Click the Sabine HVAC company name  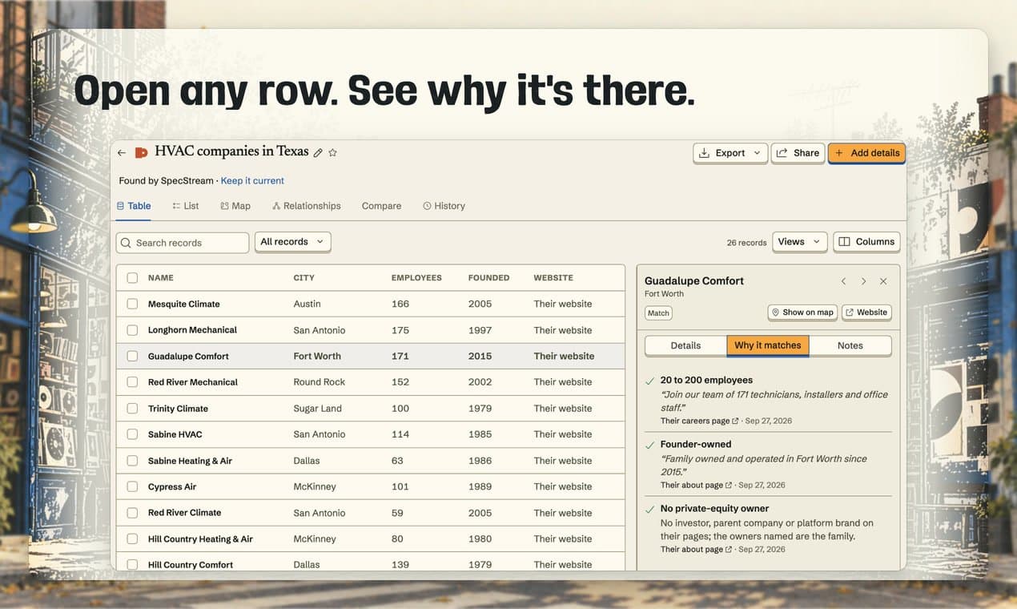pos(175,434)
